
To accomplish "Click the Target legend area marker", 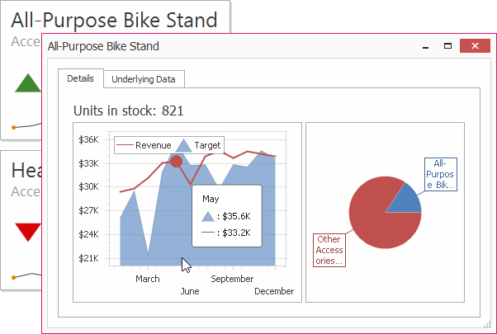I will click(x=183, y=145).
